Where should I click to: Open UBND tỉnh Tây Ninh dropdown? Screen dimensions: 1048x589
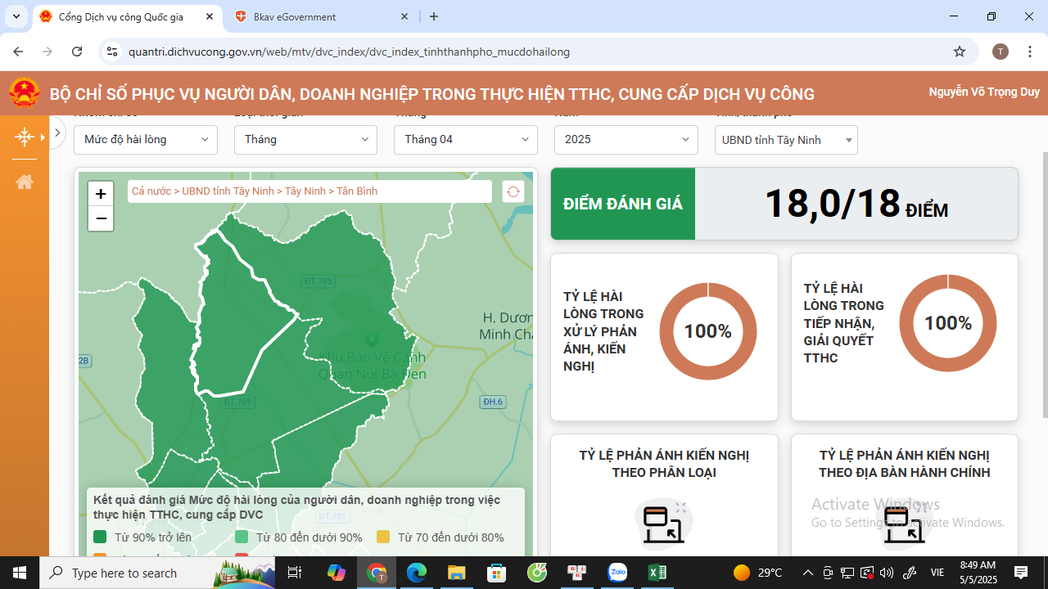point(786,140)
